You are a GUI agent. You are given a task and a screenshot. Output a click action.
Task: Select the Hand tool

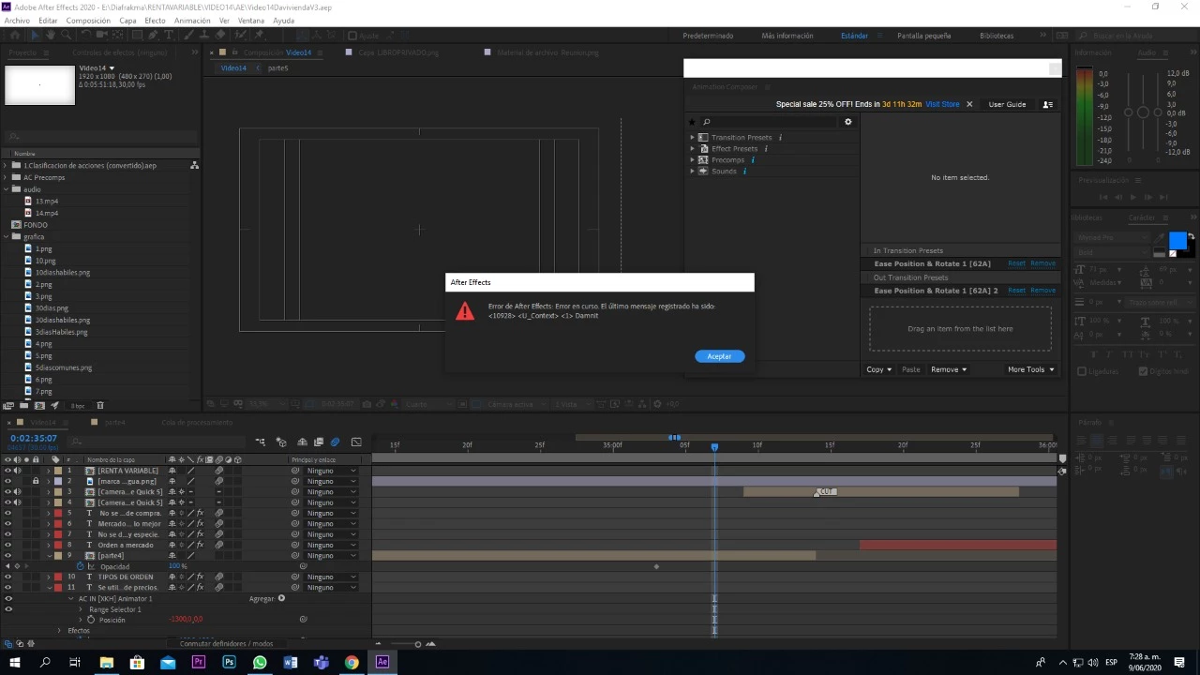point(50,36)
